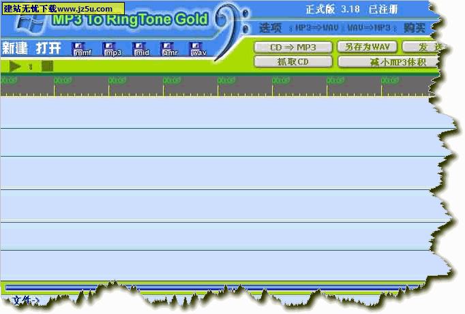This screenshot has height=314, width=465.
Task: Click the CD ⇒ MP3 button
Action: 293,48
